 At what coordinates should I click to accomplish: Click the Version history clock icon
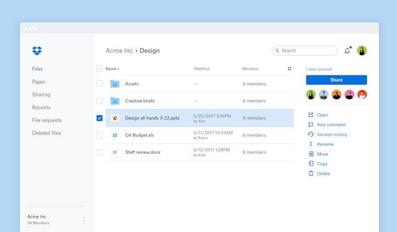tap(311, 134)
